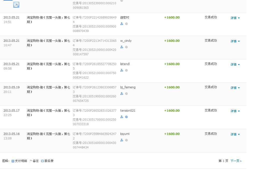
Task: Open the bj_feimeng counterparty name
Action: [128, 87]
